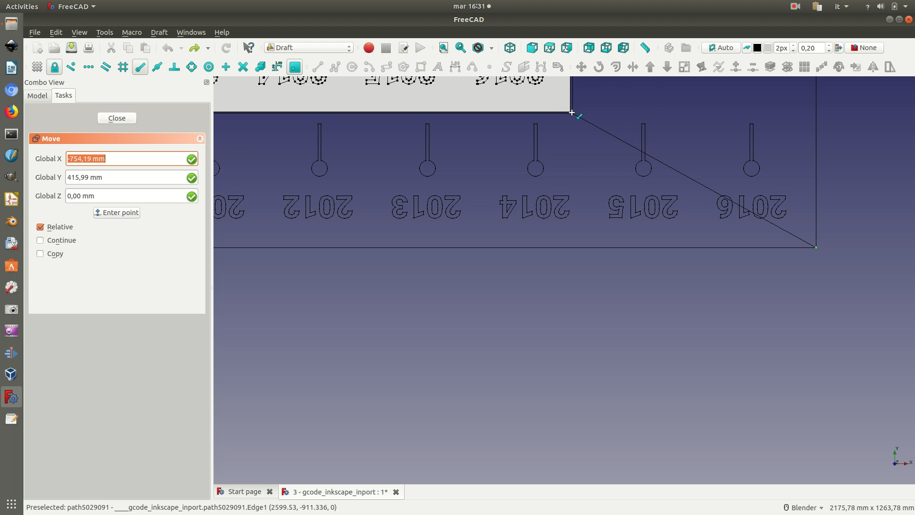
Task: Click Activities in the top bar
Action: point(22,6)
